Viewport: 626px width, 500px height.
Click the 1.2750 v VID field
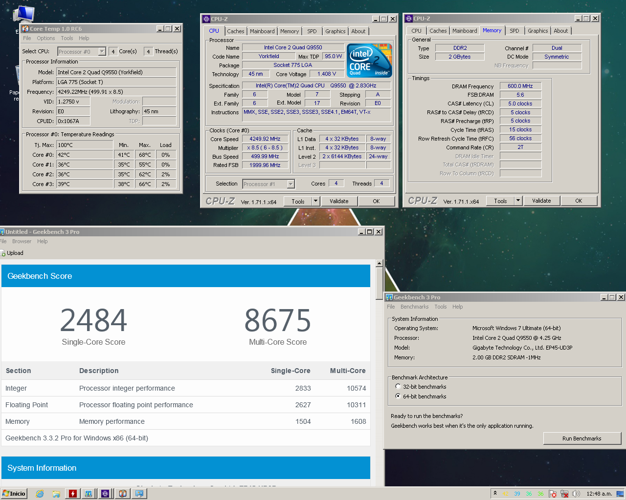tap(74, 102)
